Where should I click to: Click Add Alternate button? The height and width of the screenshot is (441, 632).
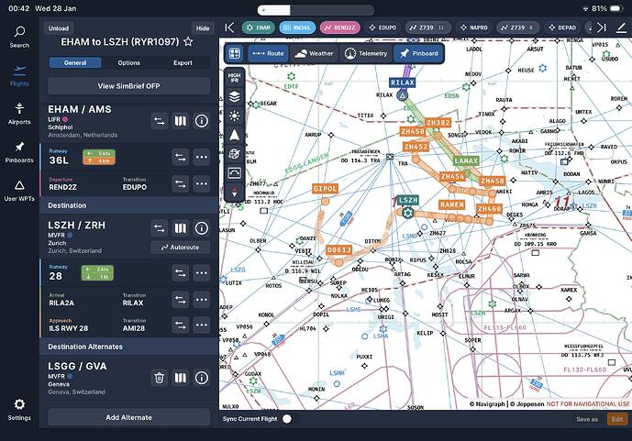(129, 418)
